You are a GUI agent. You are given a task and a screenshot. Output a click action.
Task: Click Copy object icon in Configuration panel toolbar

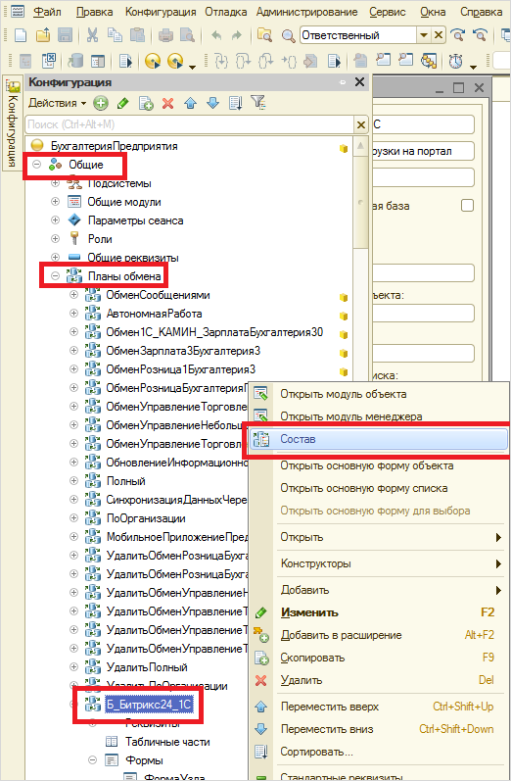coord(146,103)
